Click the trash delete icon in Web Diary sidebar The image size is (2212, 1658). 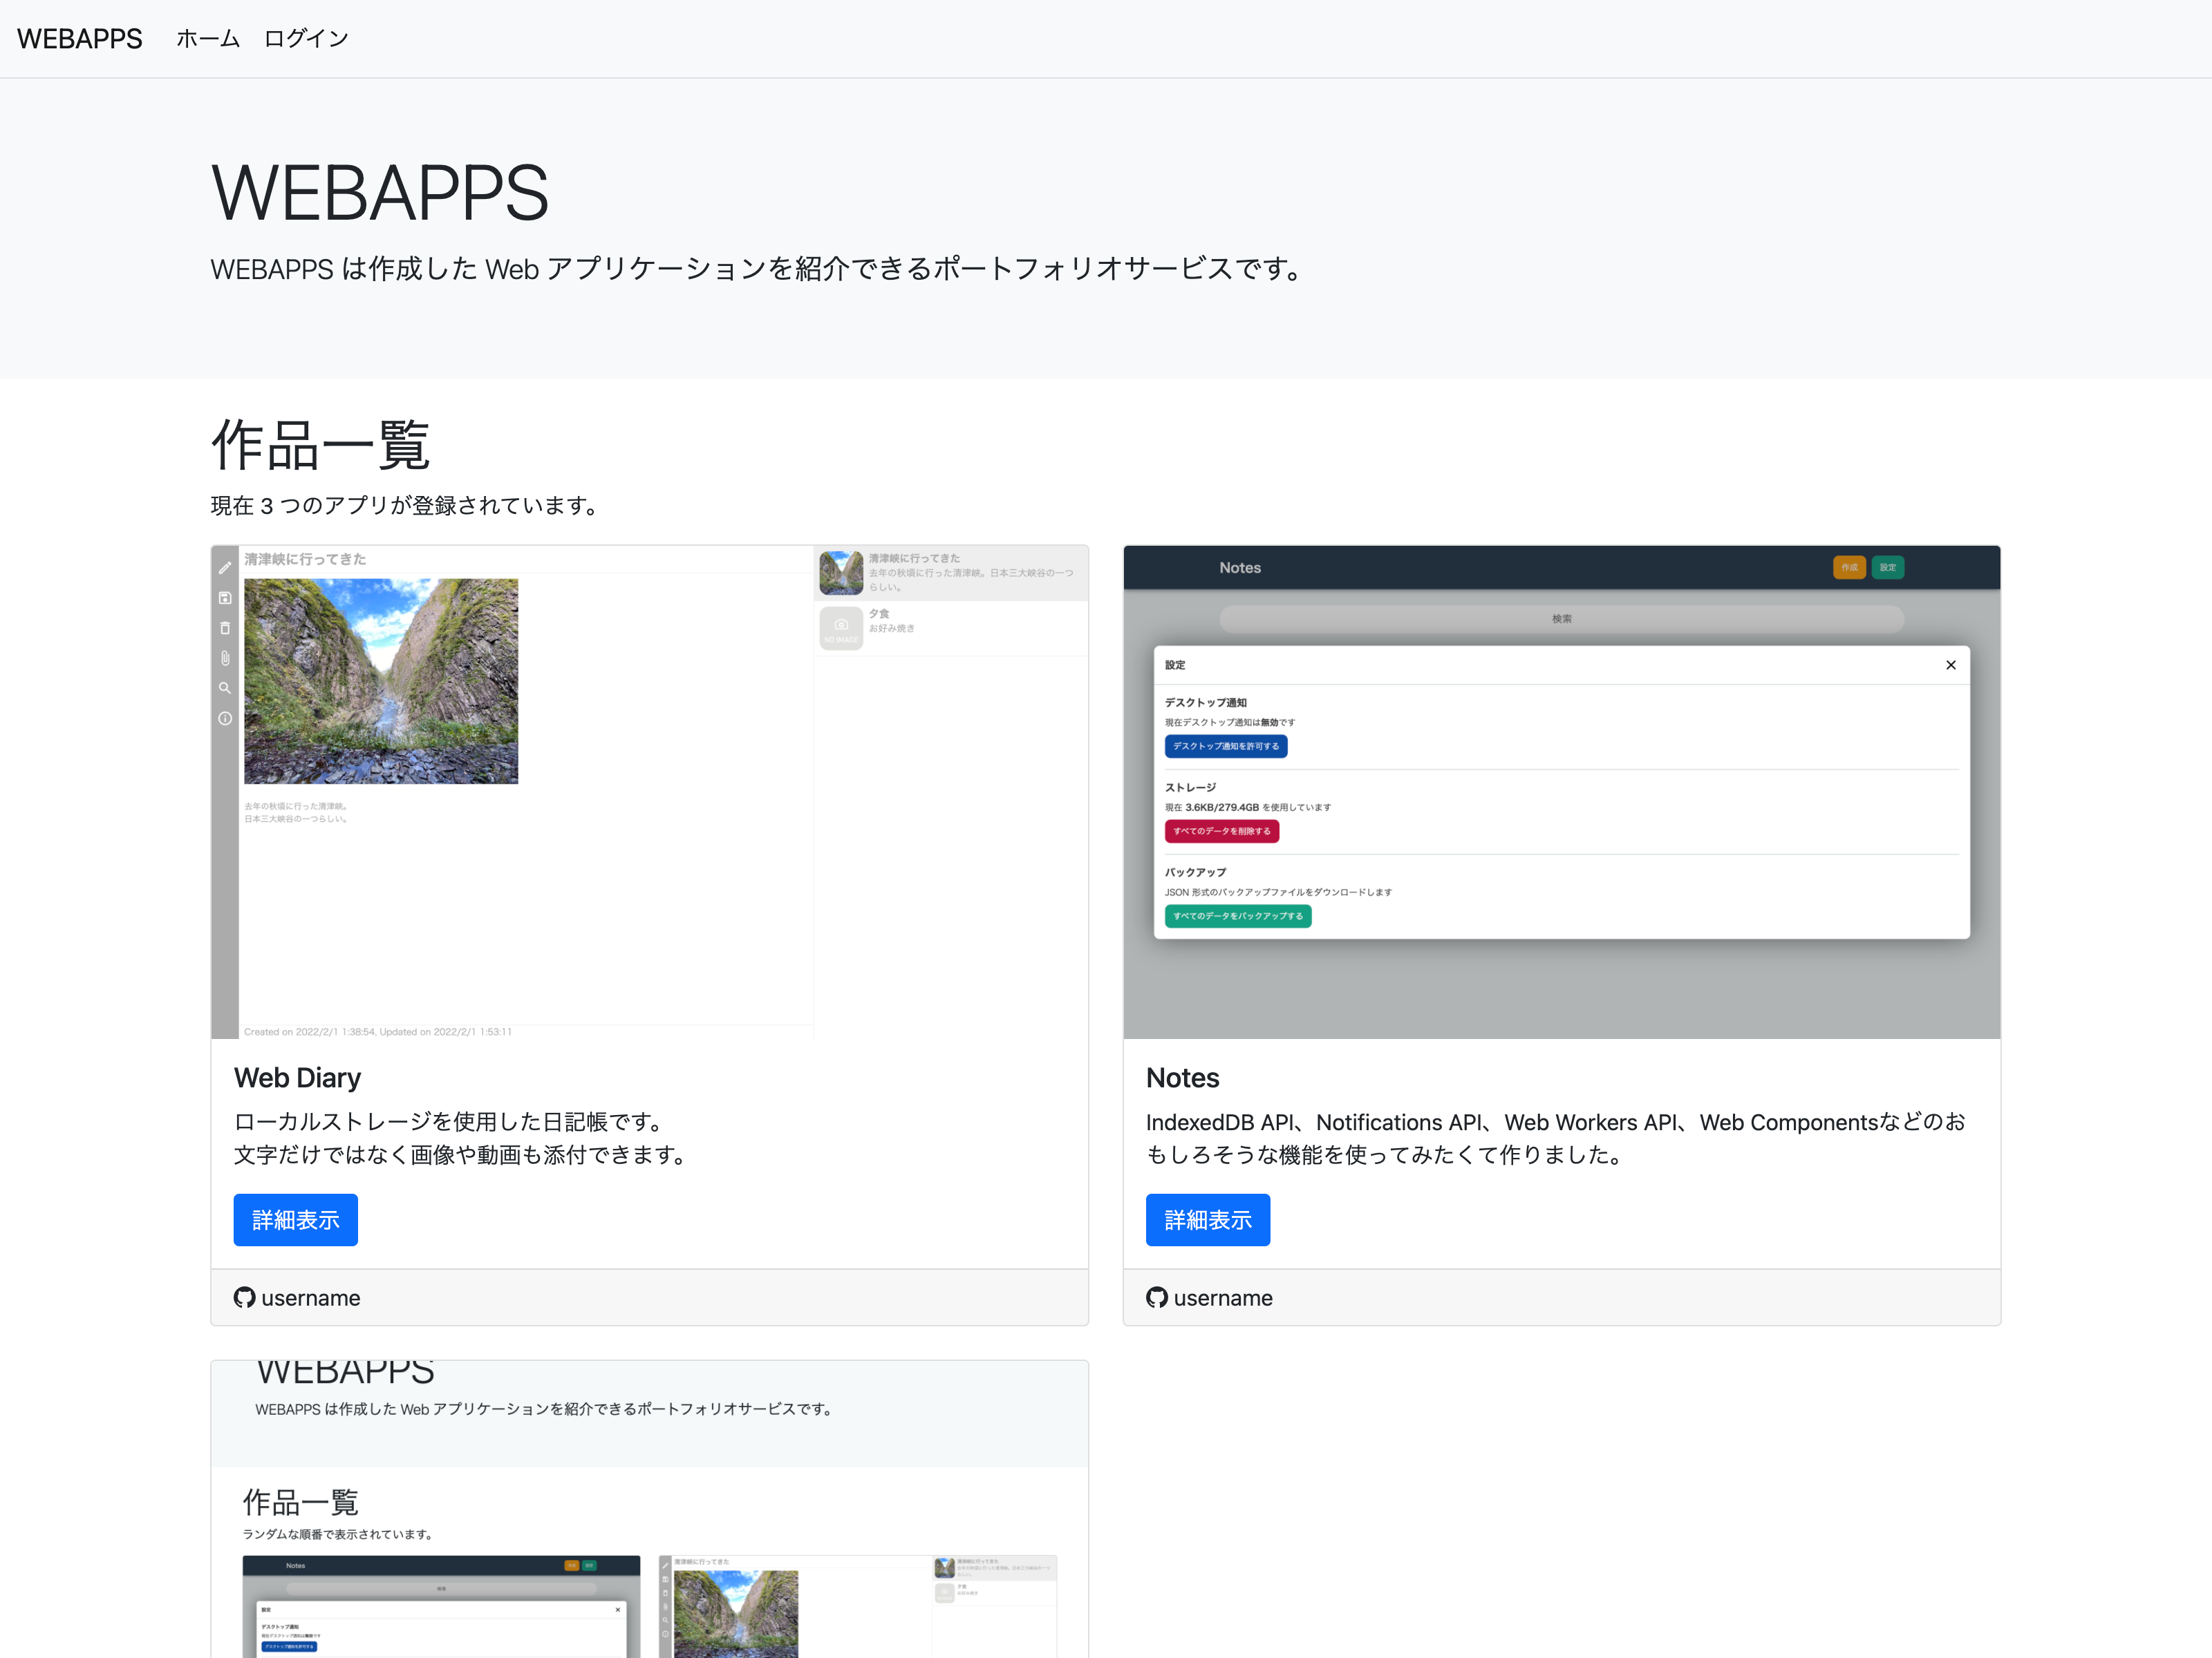[225, 627]
